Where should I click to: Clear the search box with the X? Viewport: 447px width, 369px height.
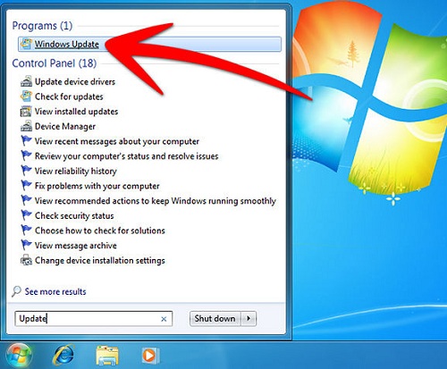[x=164, y=319]
